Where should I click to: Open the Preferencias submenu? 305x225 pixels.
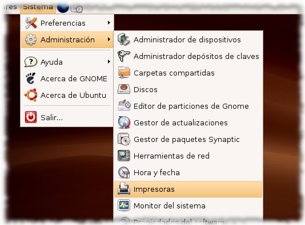click(67, 23)
